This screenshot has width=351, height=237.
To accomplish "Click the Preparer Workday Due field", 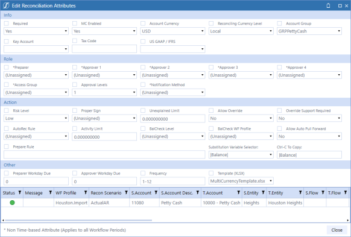I will (36, 182).
